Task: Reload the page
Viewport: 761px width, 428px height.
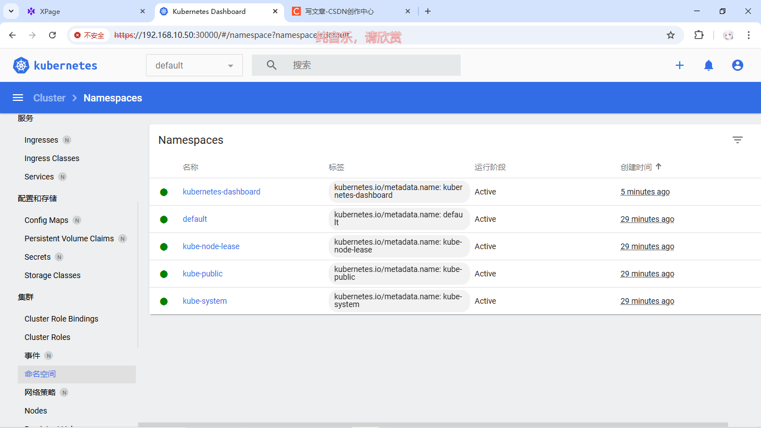Action: coord(52,35)
